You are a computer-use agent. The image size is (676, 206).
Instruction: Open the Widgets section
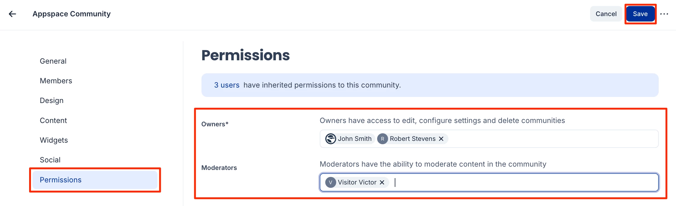point(54,140)
